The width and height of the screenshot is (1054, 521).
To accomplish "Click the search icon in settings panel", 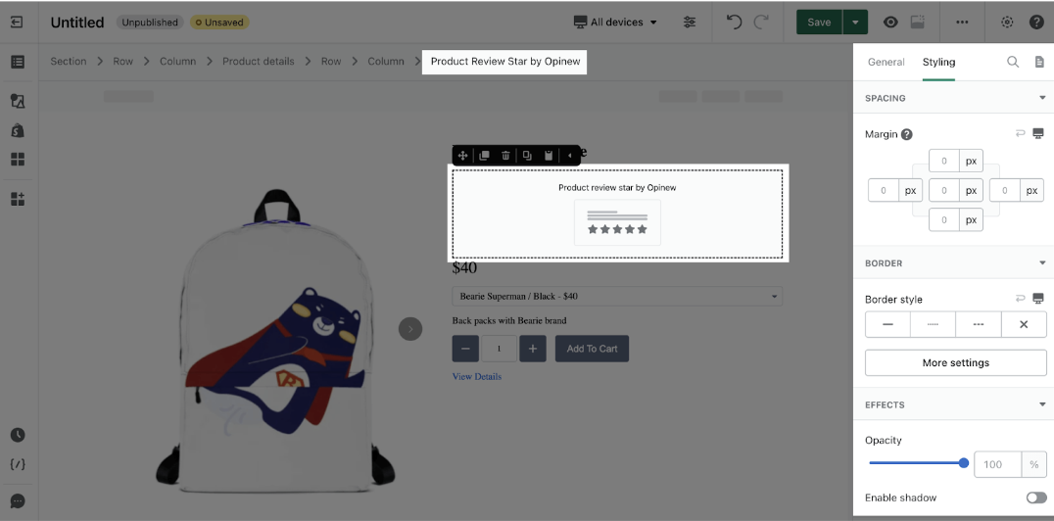I will (x=1012, y=62).
